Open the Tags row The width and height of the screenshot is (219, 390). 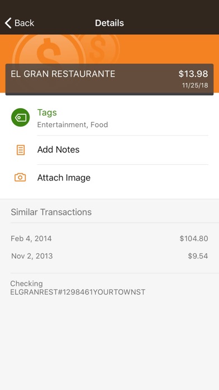(x=109, y=118)
